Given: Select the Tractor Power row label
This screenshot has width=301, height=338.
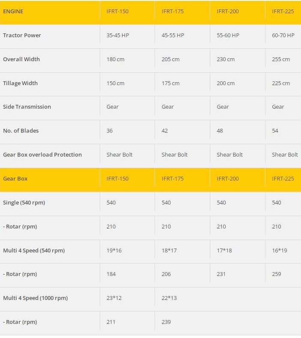Looking at the screenshot, I should [22, 35].
